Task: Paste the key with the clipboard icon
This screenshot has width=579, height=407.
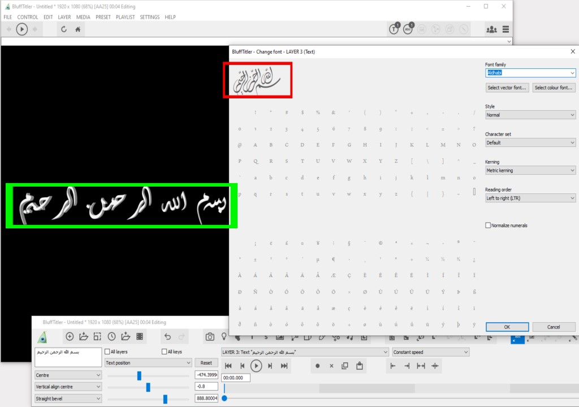Action: [359, 366]
